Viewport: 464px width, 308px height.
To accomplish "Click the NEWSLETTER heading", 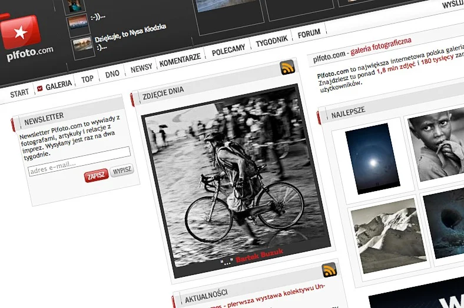I will click(x=44, y=119).
